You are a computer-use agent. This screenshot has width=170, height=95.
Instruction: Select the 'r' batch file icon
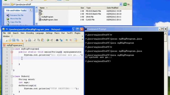40,14
